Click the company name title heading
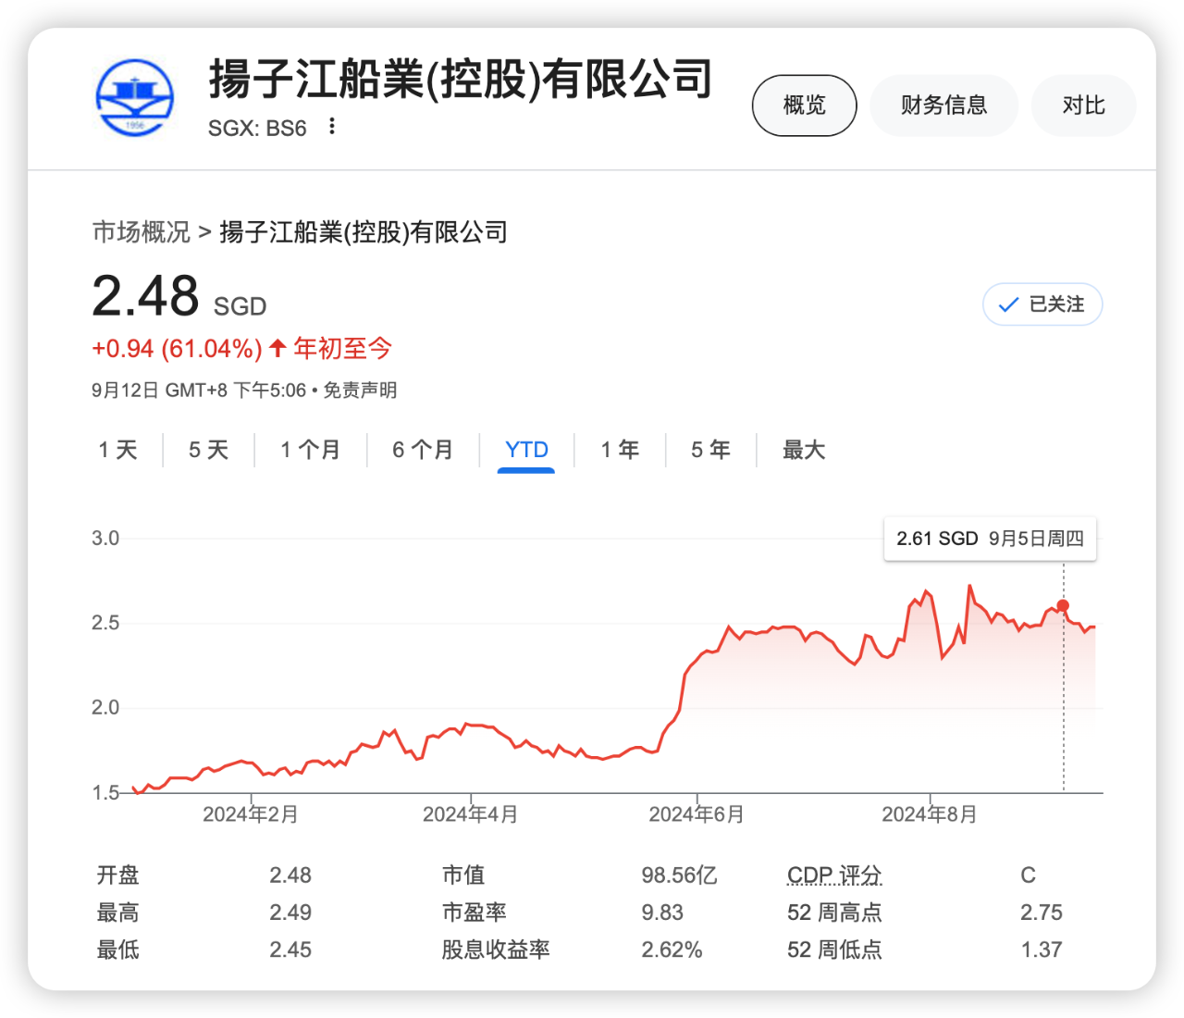Screen dimensions: 1184x1018 461,80
